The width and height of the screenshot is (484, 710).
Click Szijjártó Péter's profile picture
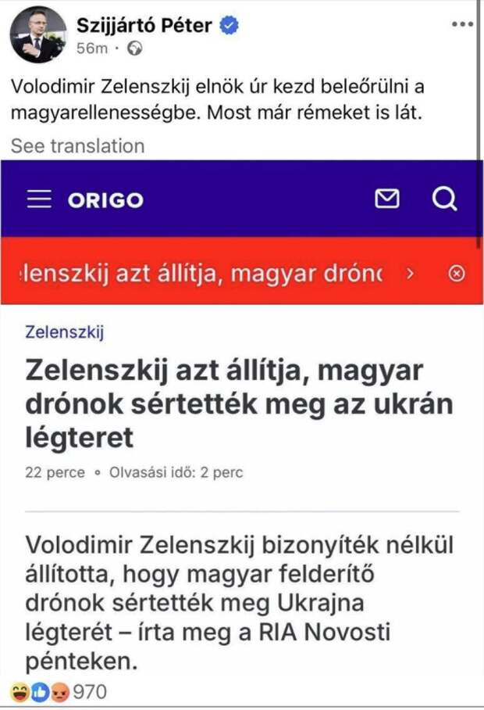tap(37, 37)
